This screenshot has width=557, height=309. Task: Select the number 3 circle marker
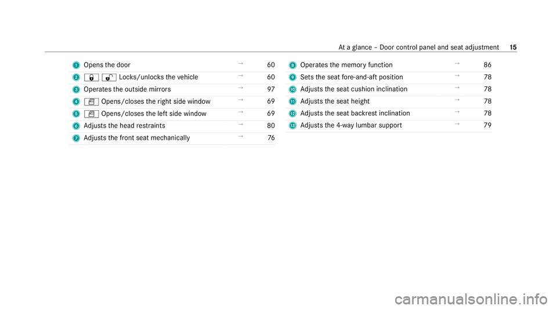76,89
